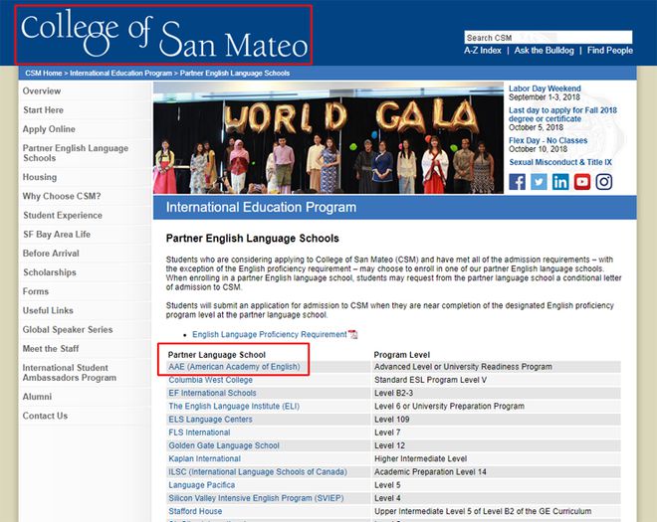The height and width of the screenshot is (522, 657).
Task: Open Golden Gate Language School link
Action: pyautogui.click(x=224, y=445)
